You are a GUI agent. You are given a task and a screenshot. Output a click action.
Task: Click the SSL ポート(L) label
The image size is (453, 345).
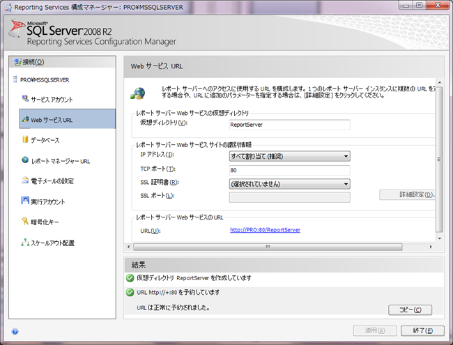pyautogui.click(x=158, y=196)
